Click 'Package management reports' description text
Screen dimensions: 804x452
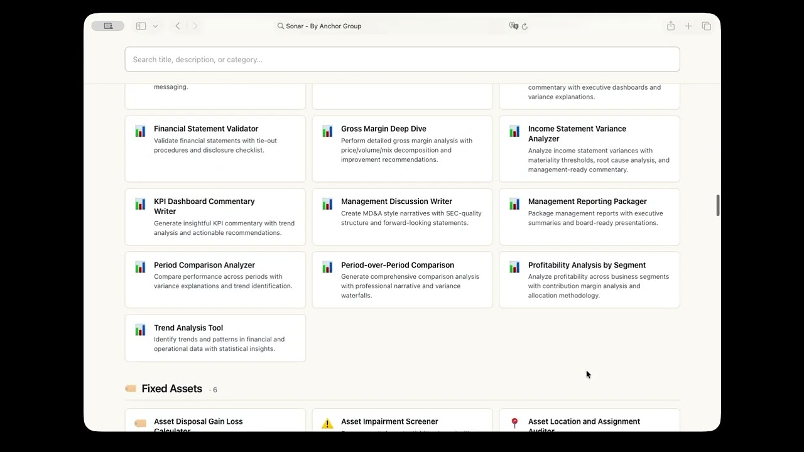[x=595, y=218]
